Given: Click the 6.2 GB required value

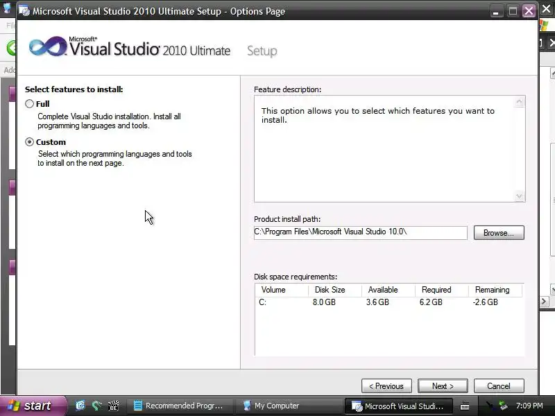Looking at the screenshot, I should tap(431, 302).
